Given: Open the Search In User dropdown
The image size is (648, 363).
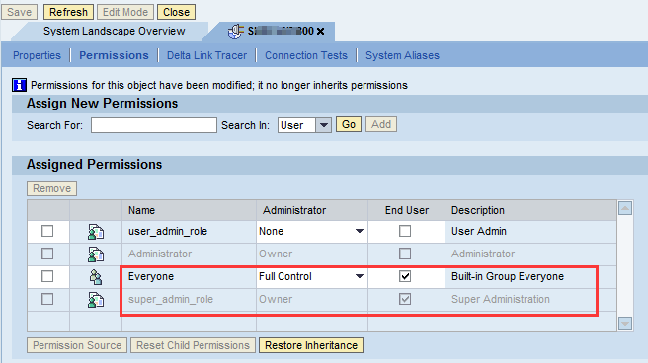Looking at the screenshot, I should (324, 125).
